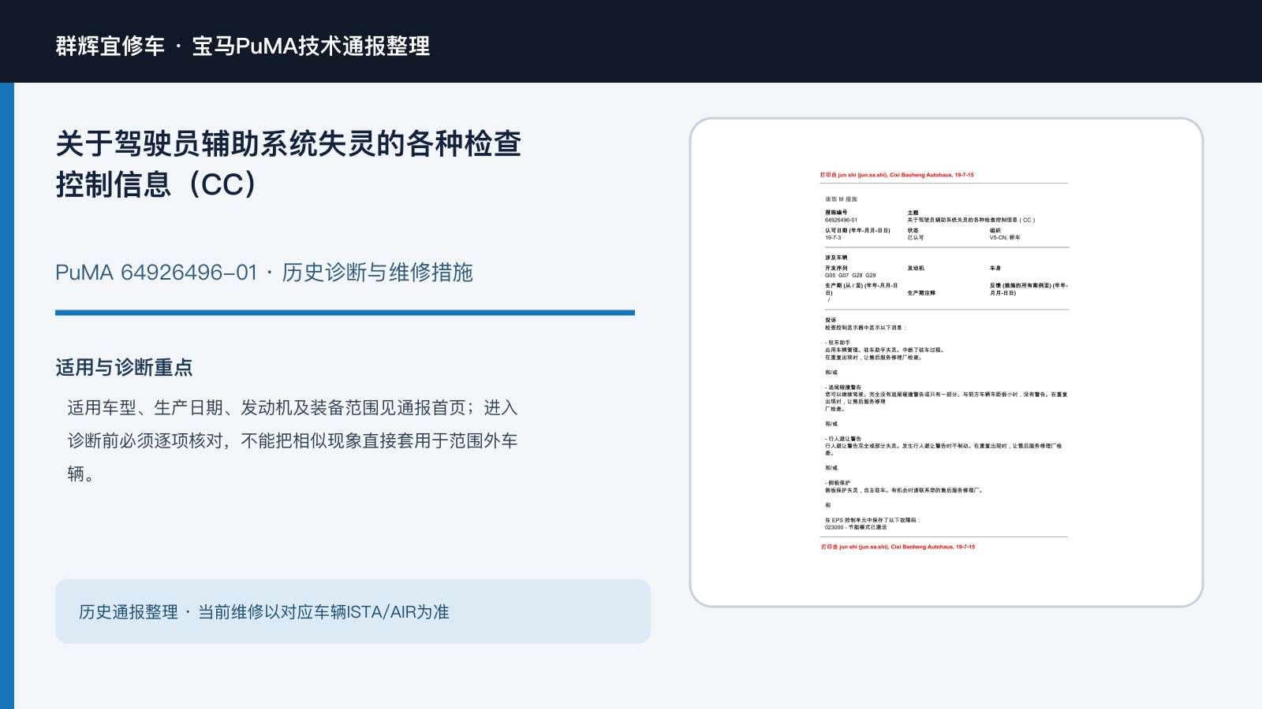Image resolution: width=1262 pixels, height=709 pixels.
Task: Click the blue vertical accent bar at left edge
Action: 7,395
